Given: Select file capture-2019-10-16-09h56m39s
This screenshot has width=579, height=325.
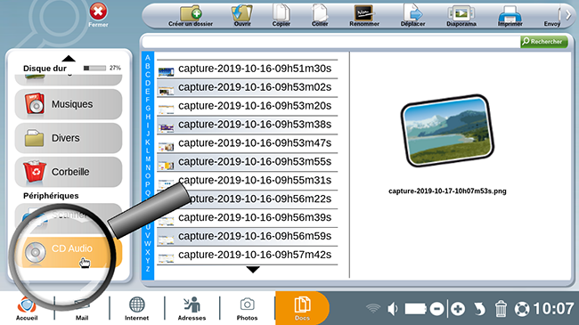Looking at the screenshot, I should click(x=248, y=218).
